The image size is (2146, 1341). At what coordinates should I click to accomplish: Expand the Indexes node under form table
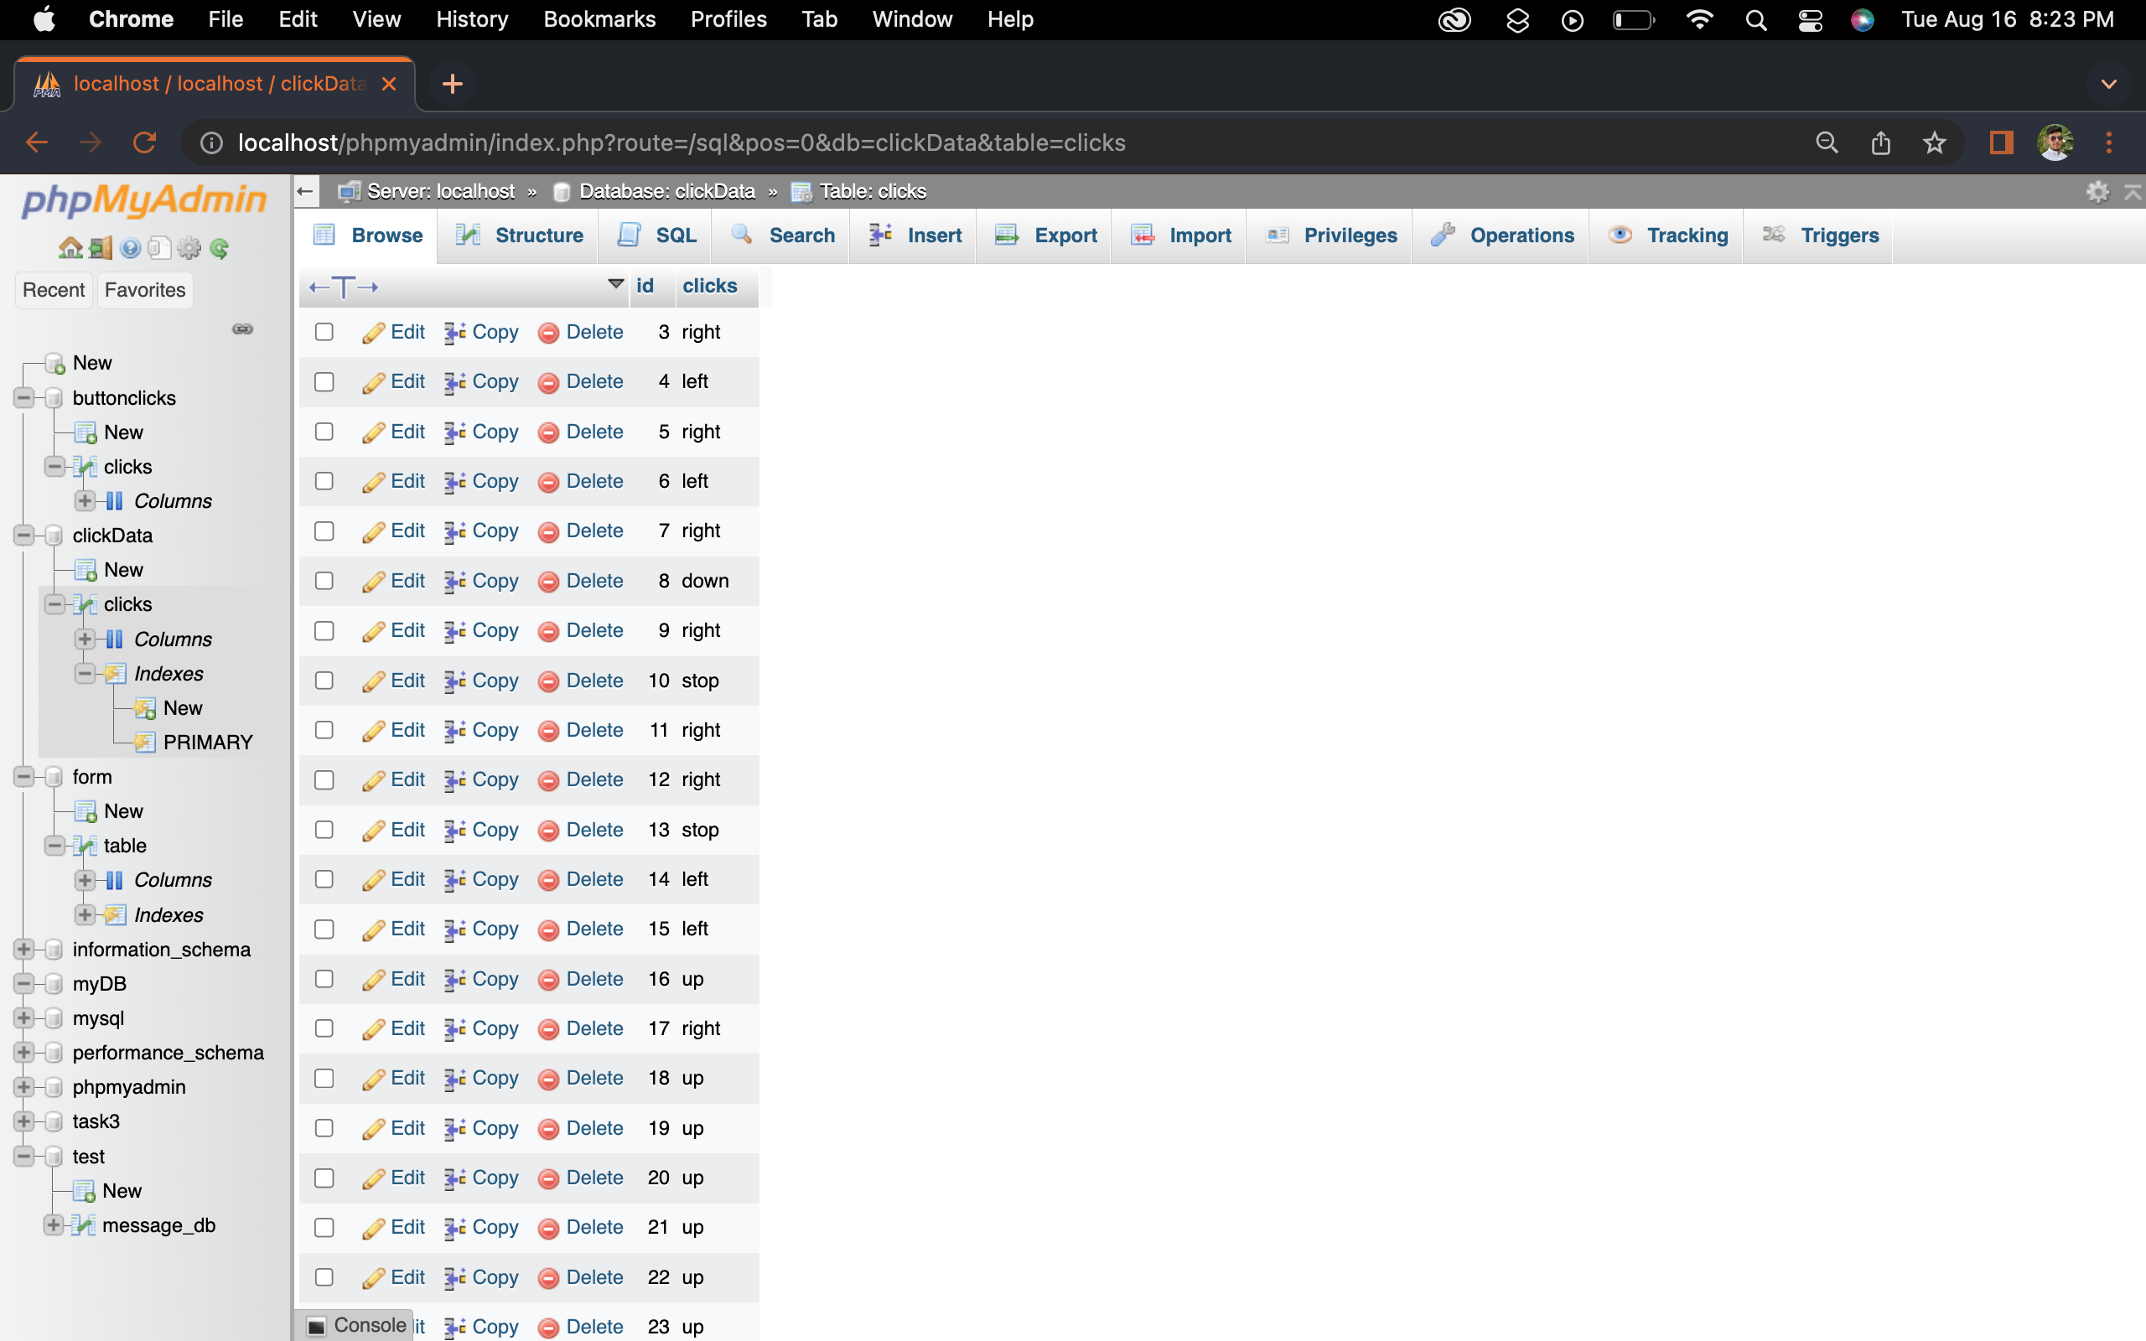click(x=84, y=914)
